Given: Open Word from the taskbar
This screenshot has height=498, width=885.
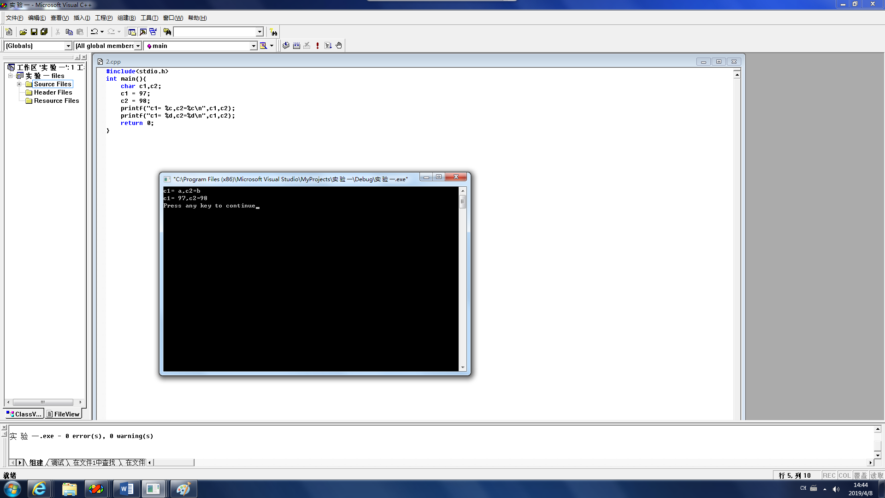Looking at the screenshot, I should pos(126,489).
